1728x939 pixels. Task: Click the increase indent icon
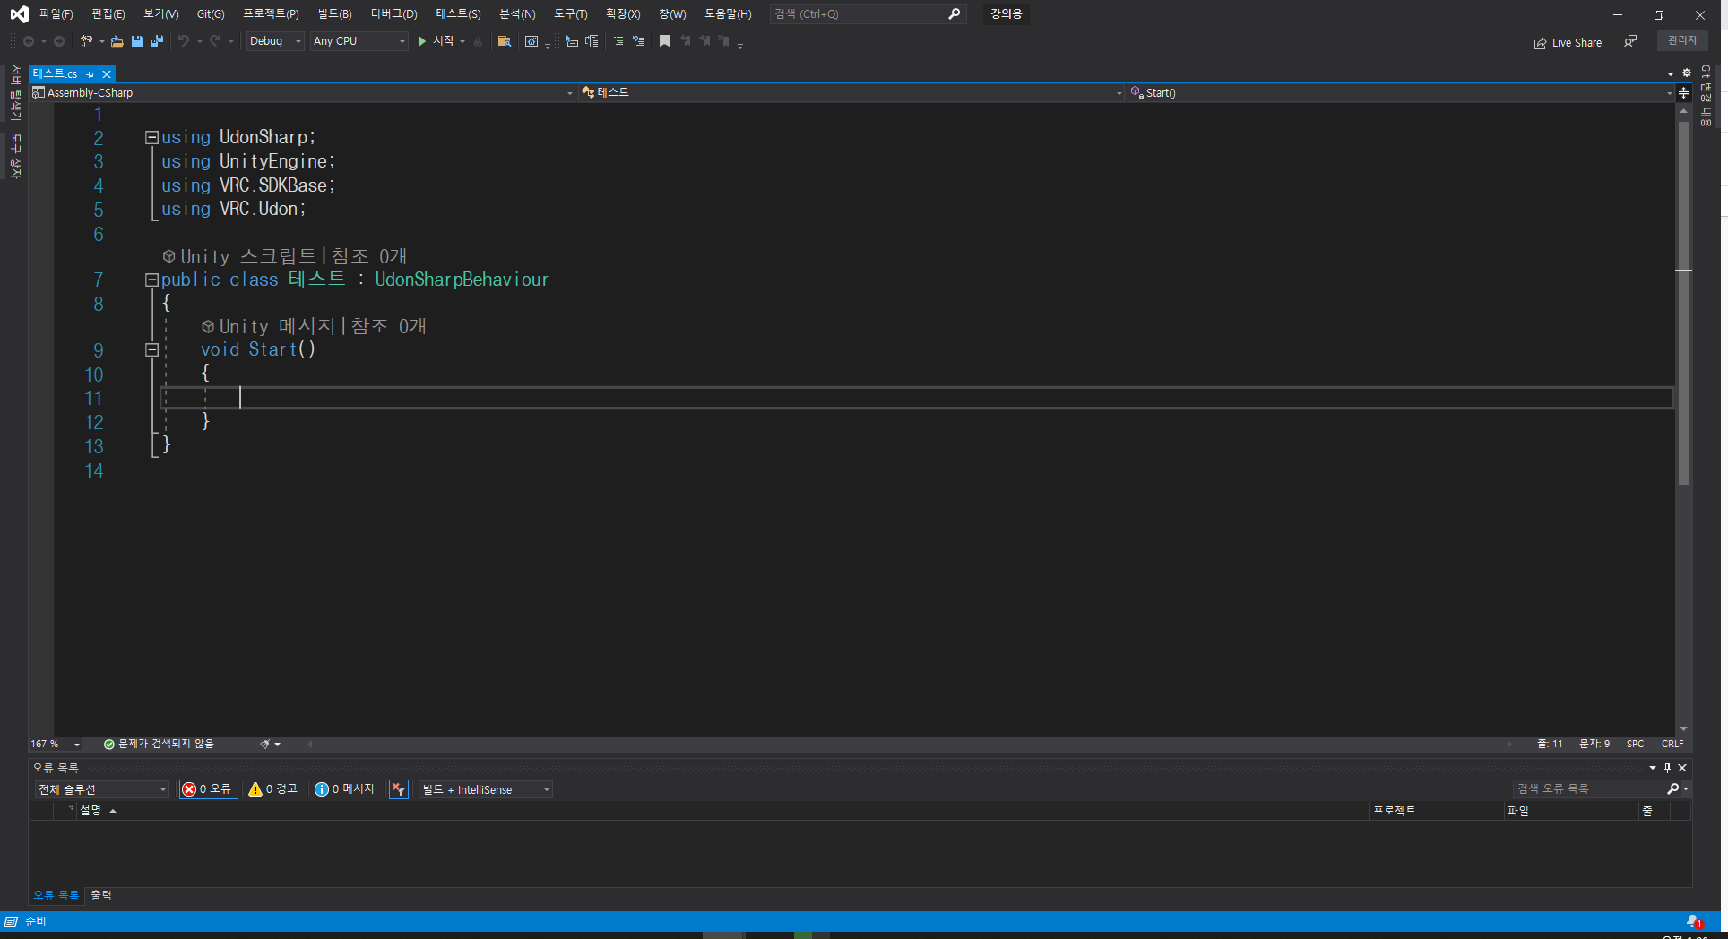click(592, 41)
